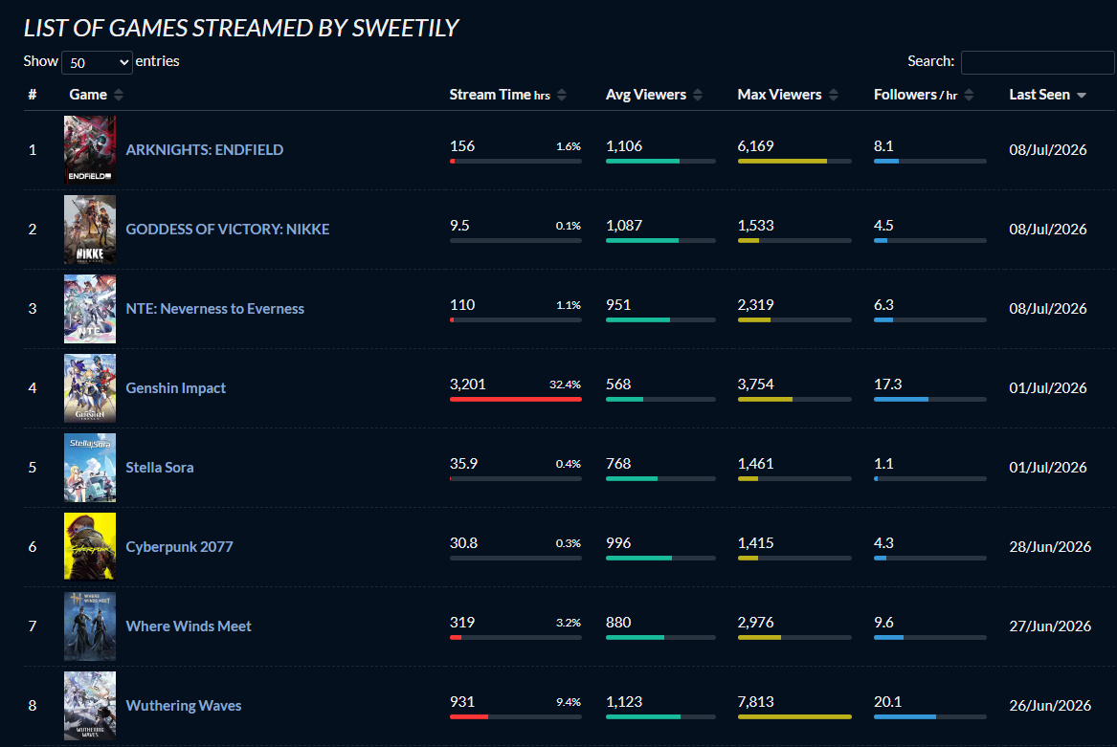Open the Genshin Impact game link
The width and height of the screenshot is (1117, 747).
[x=175, y=388]
